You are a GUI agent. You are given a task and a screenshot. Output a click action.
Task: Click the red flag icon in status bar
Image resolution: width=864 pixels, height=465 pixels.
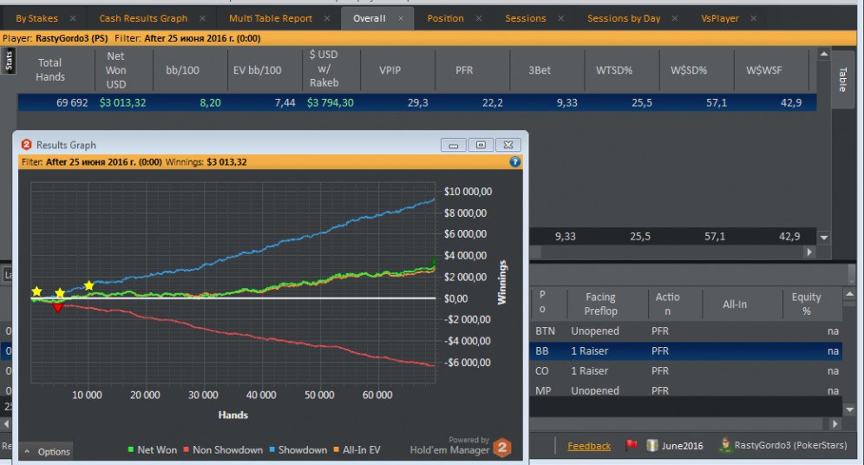632,446
